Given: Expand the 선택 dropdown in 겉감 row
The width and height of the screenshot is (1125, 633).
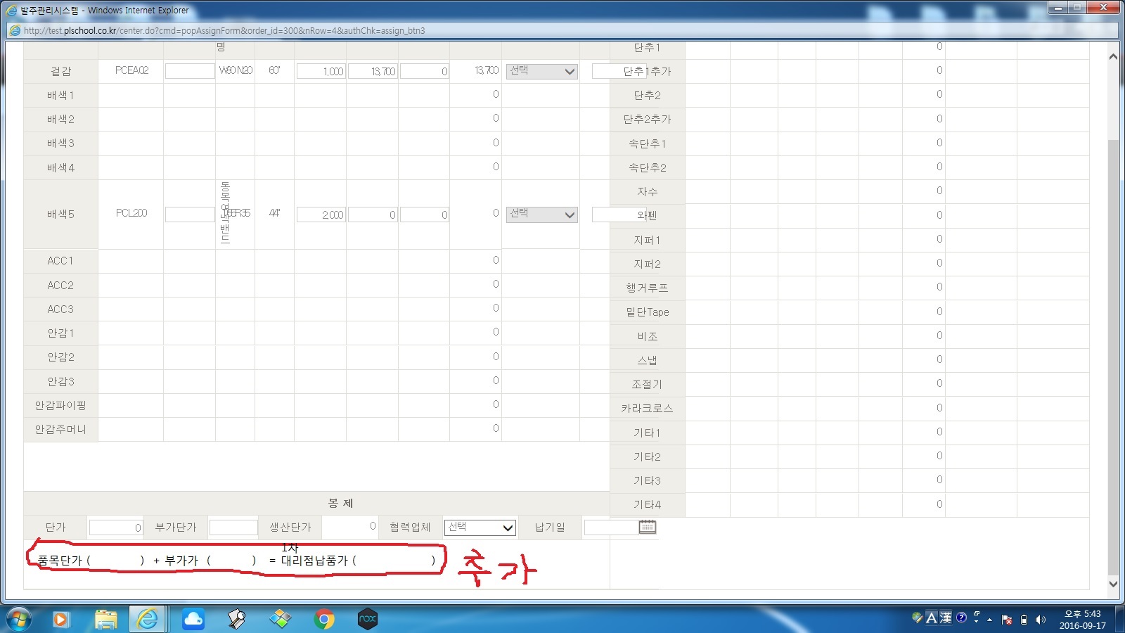Looking at the screenshot, I should tap(542, 71).
